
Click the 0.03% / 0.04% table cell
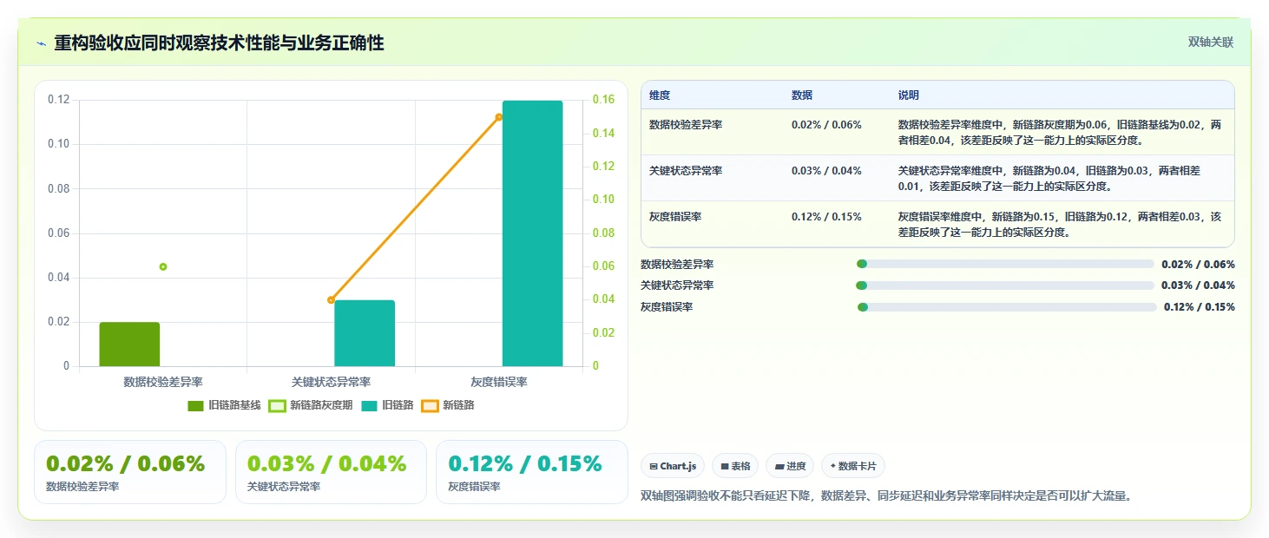826,171
